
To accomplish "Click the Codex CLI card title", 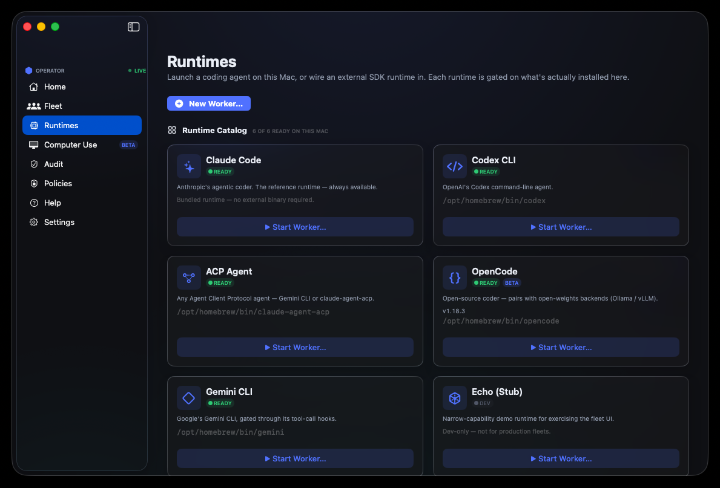I will (x=494, y=160).
